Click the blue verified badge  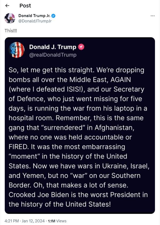click(53, 16)
